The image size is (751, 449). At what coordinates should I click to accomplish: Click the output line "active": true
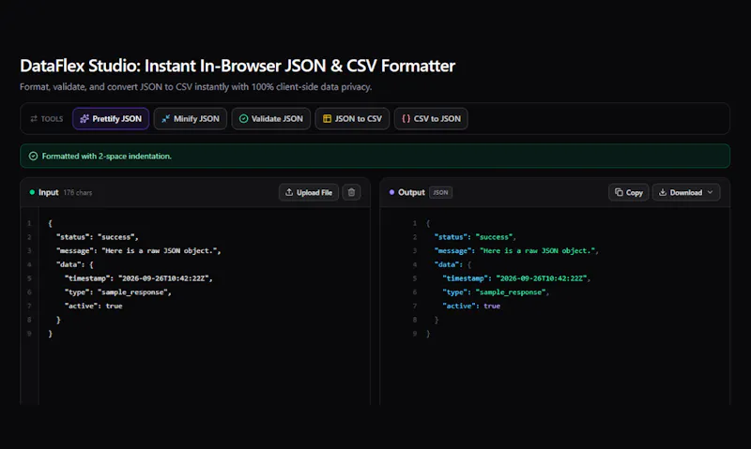coord(471,306)
